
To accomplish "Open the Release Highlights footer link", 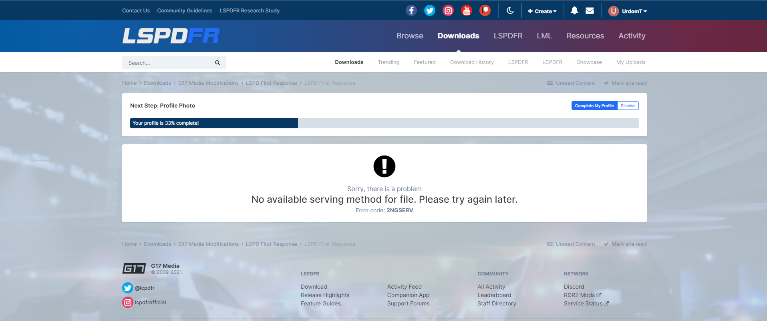I will [x=325, y=295].
